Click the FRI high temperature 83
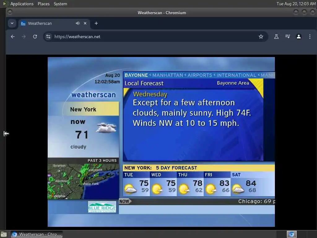 pos(224,183)
